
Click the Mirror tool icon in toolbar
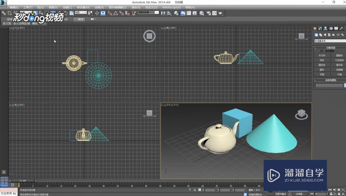click(163, 13)
